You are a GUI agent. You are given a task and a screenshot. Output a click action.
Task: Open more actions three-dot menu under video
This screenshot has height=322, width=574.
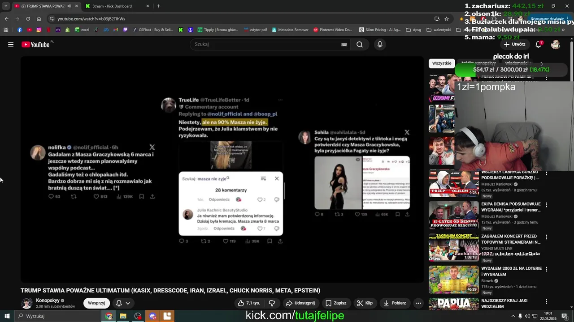coord(418,303)
